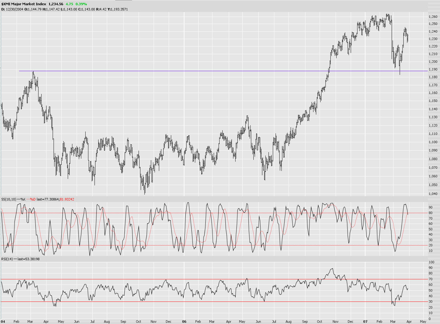Image resolution: width=440 pixels, height=324 pixels.
Task: Click the 1,260 price axis label
Action: 433,16
